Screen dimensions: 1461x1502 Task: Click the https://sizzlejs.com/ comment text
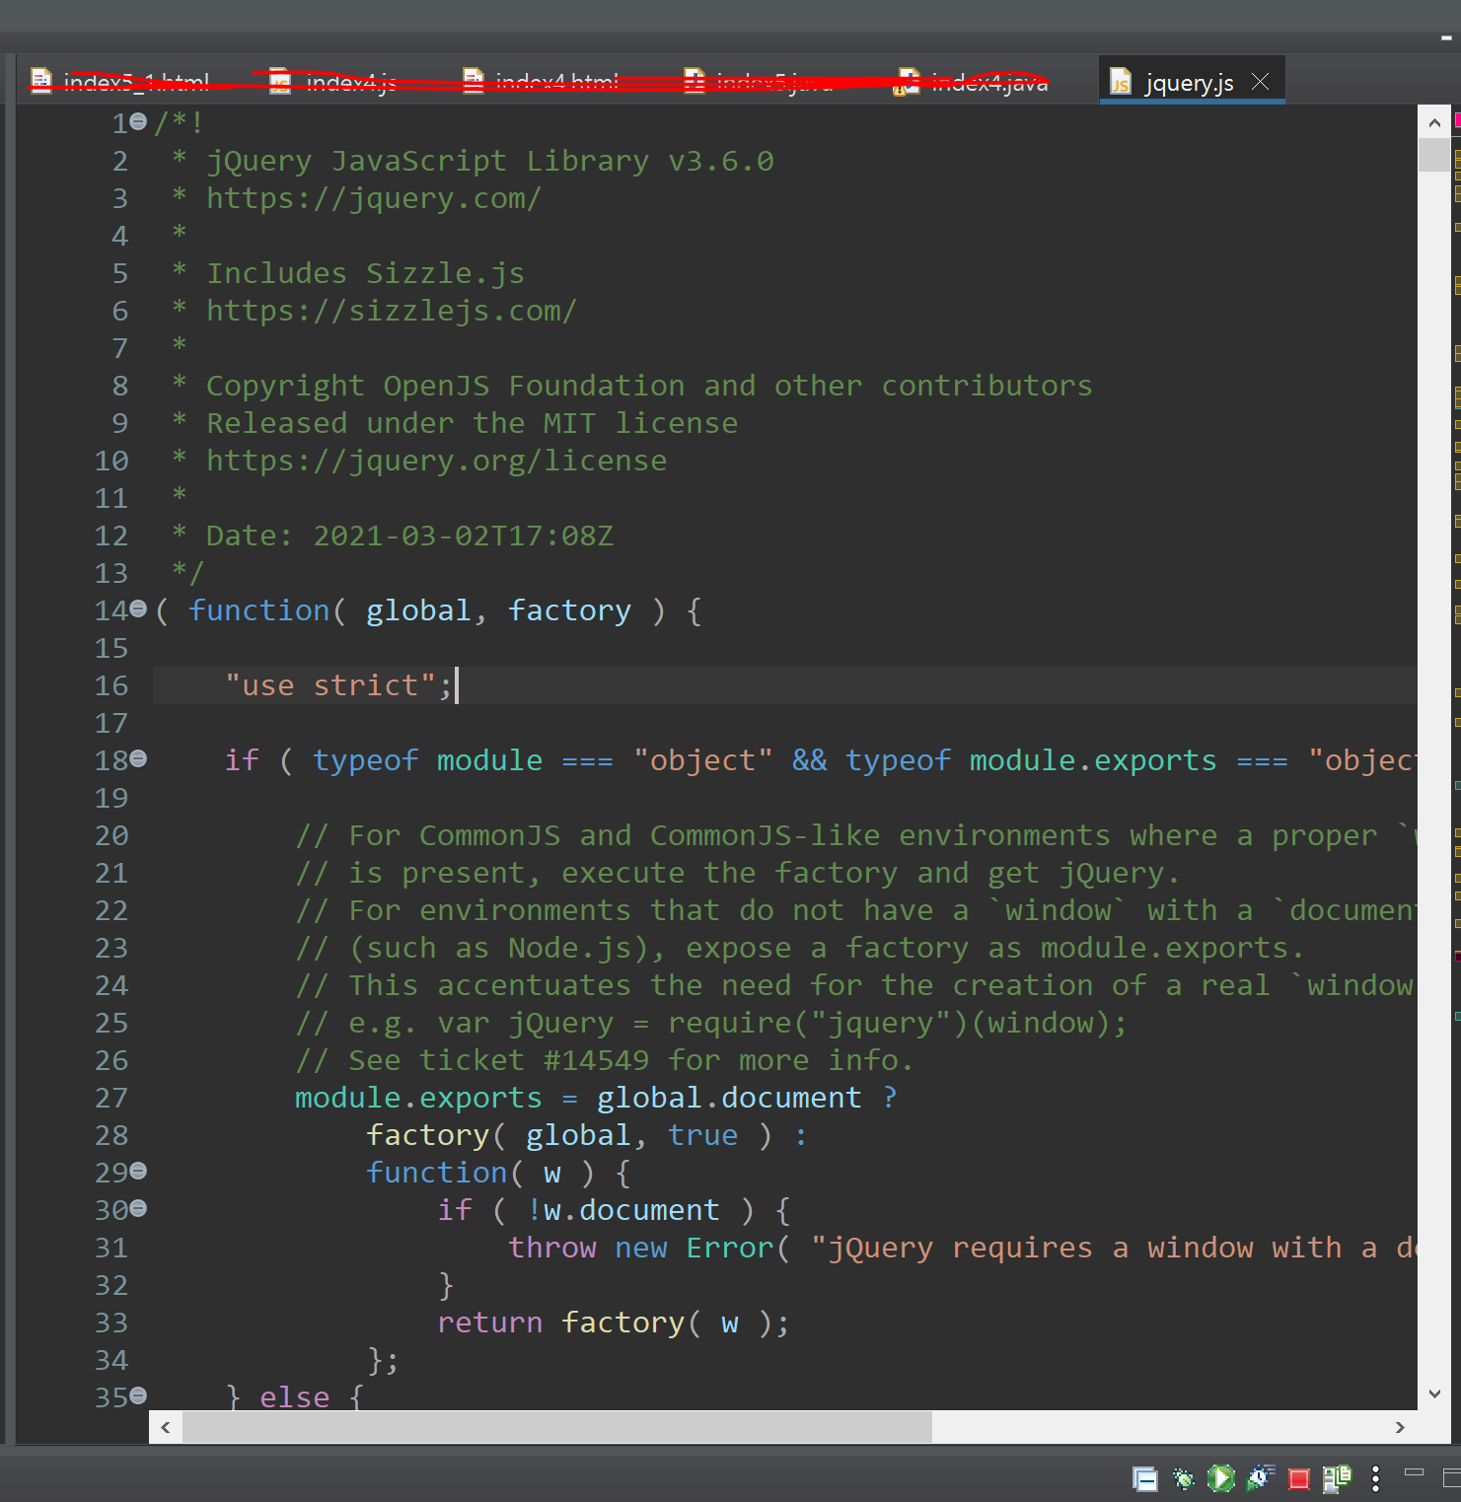391,311
